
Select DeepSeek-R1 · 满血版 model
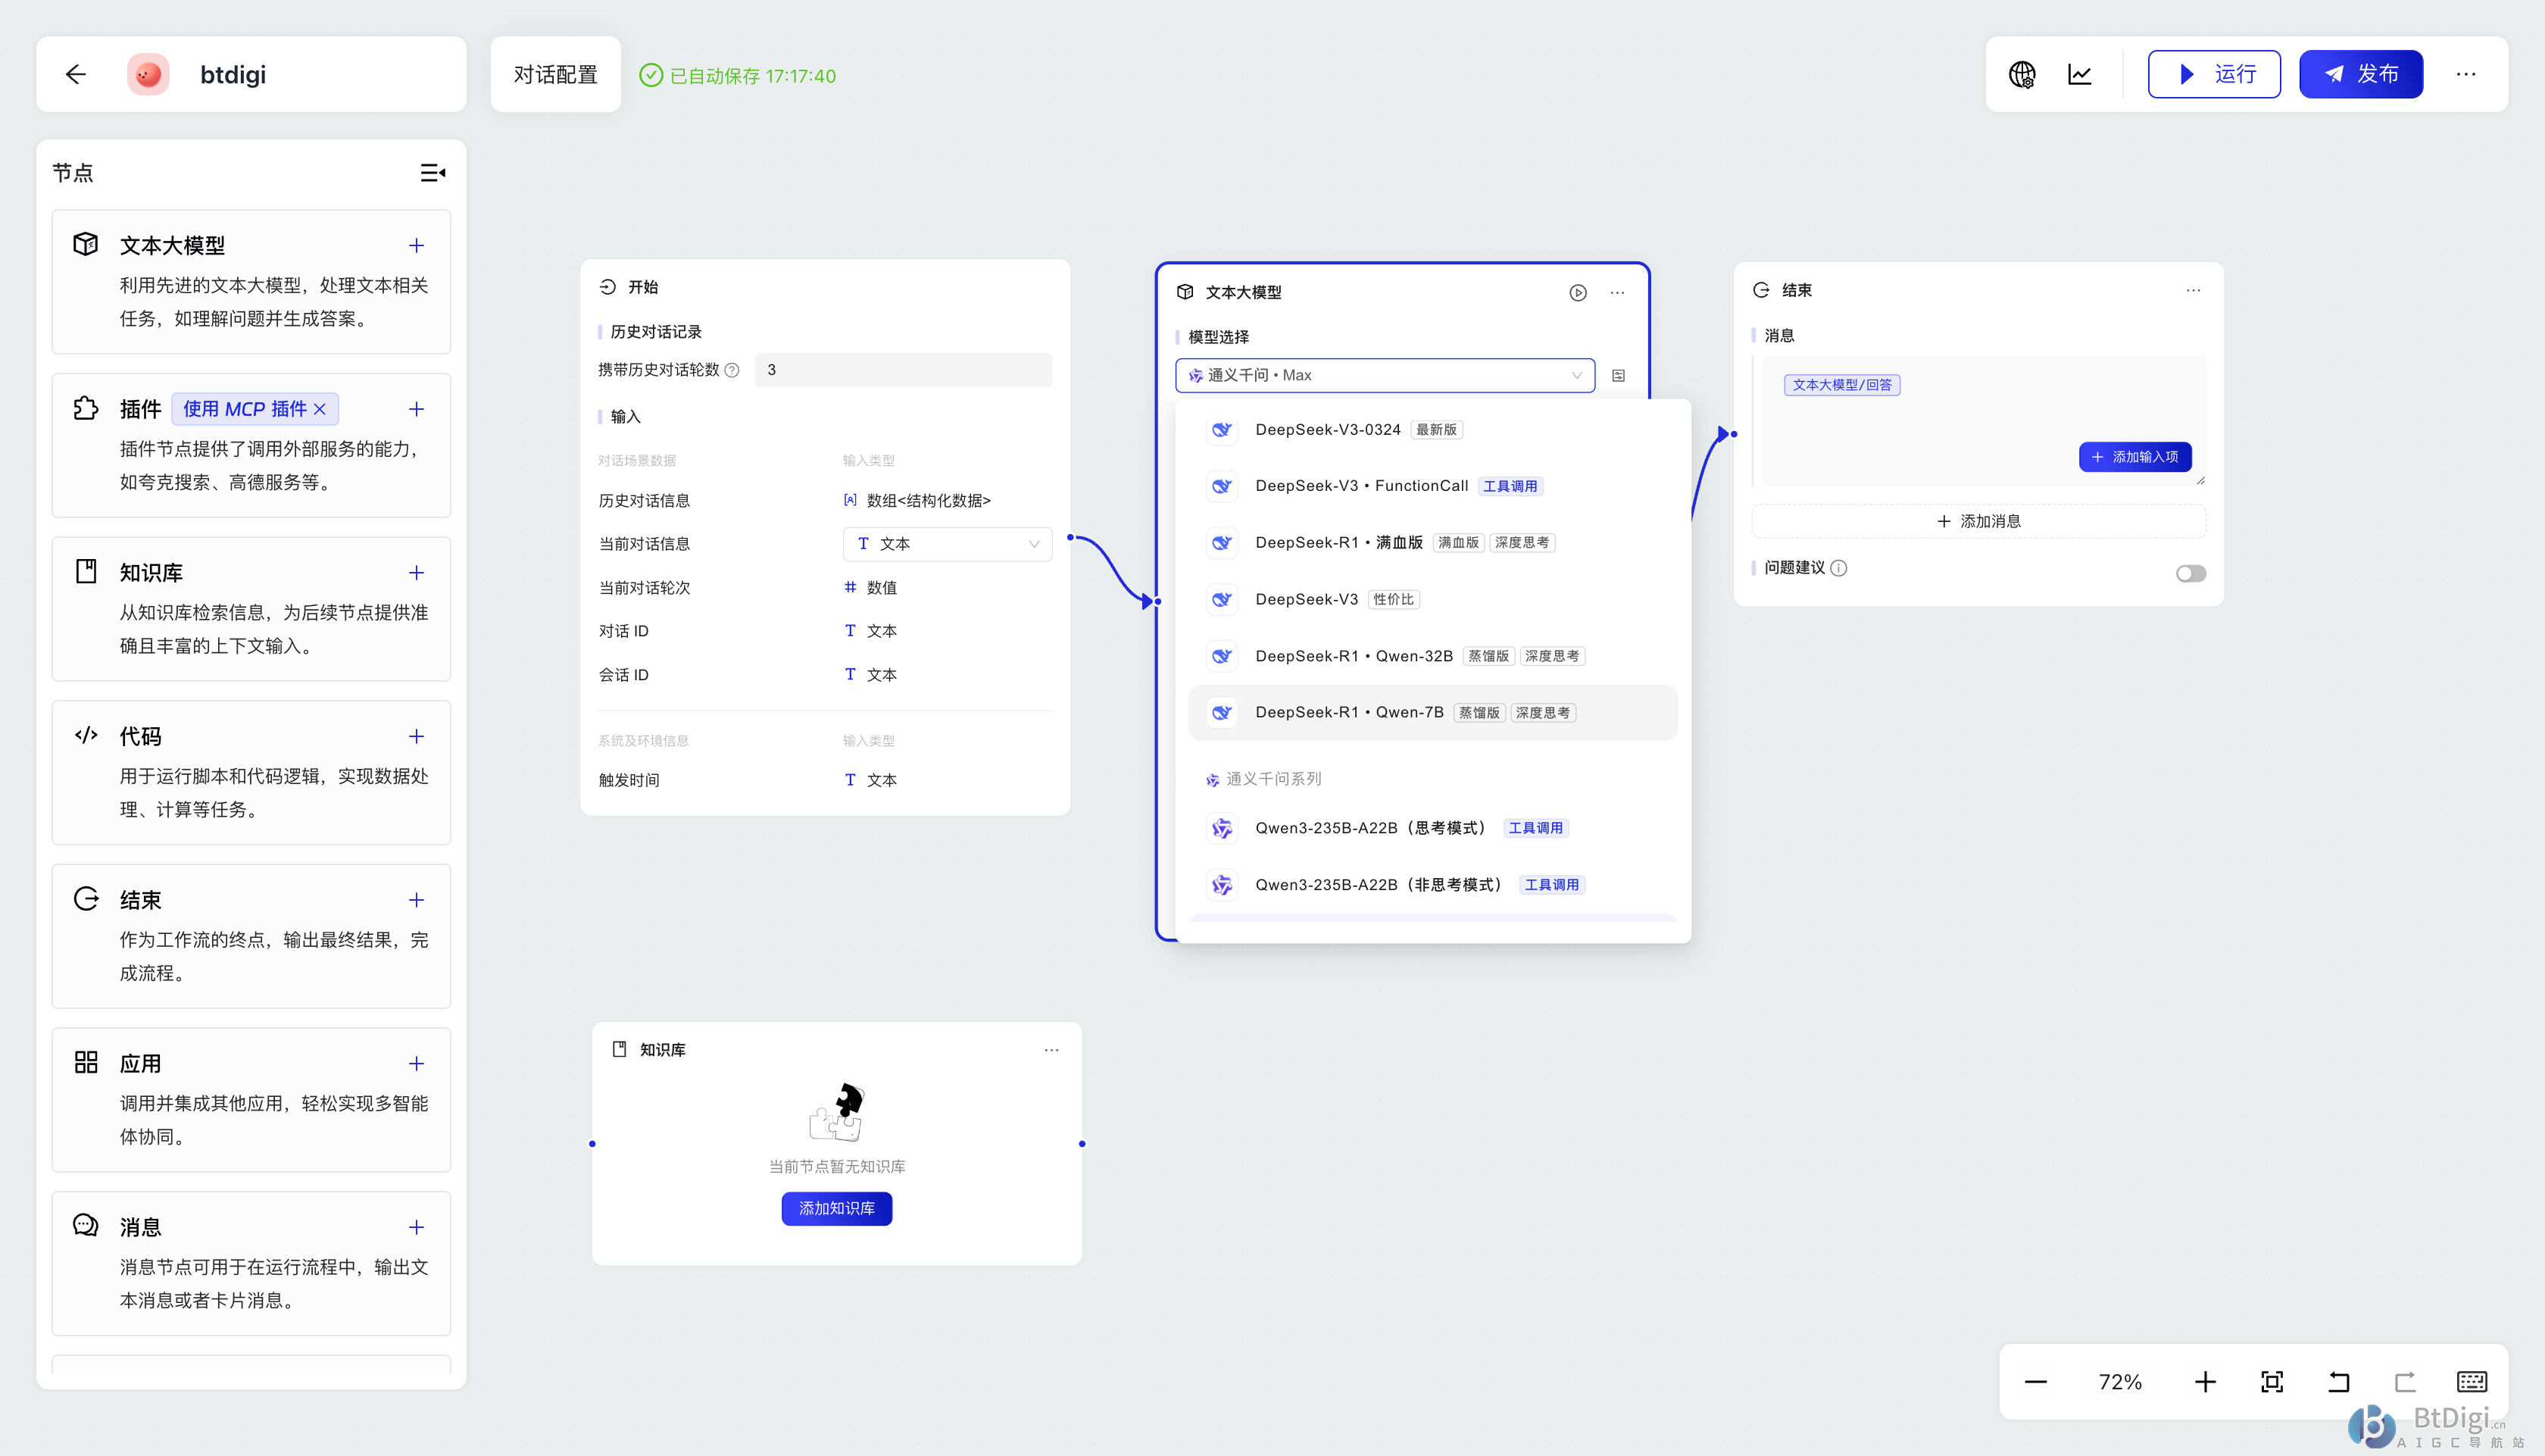click(x=1432, y=543)
